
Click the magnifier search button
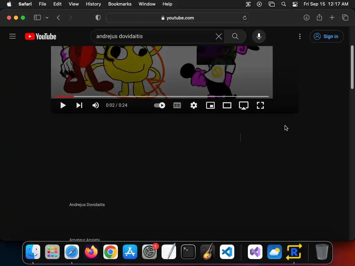click(x=235, y=36)
